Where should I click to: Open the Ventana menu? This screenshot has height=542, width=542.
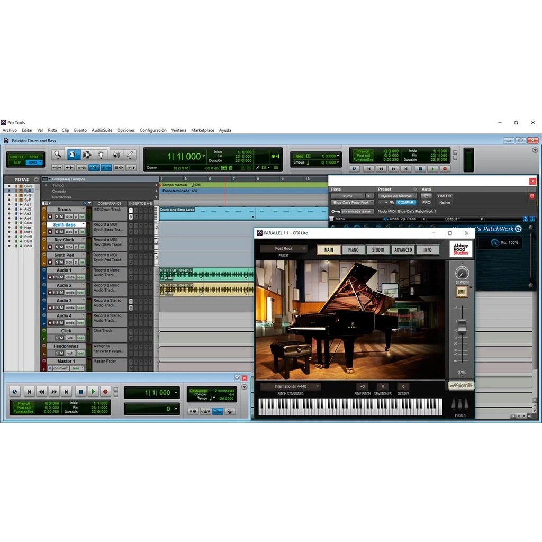179,130
